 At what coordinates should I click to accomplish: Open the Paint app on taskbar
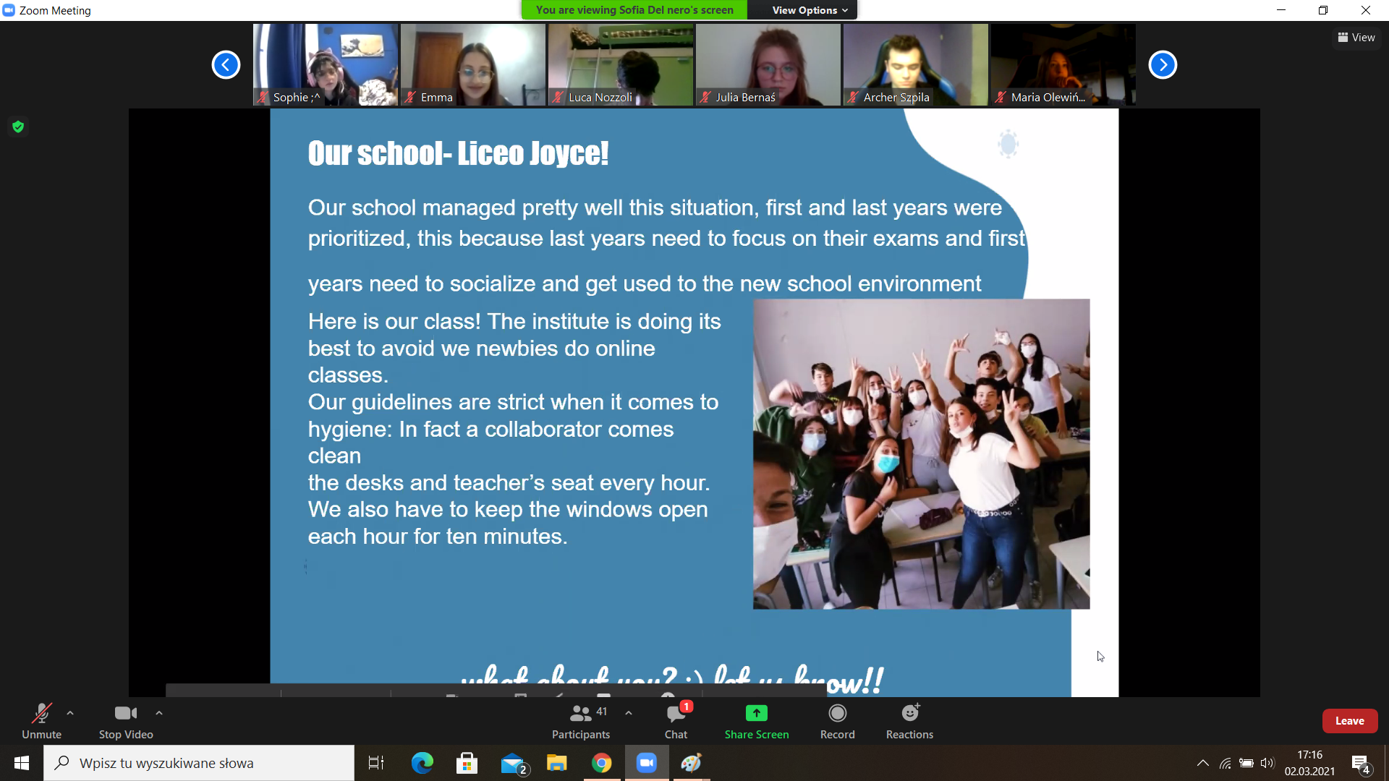pyautogui.click(x=692, y=763)
